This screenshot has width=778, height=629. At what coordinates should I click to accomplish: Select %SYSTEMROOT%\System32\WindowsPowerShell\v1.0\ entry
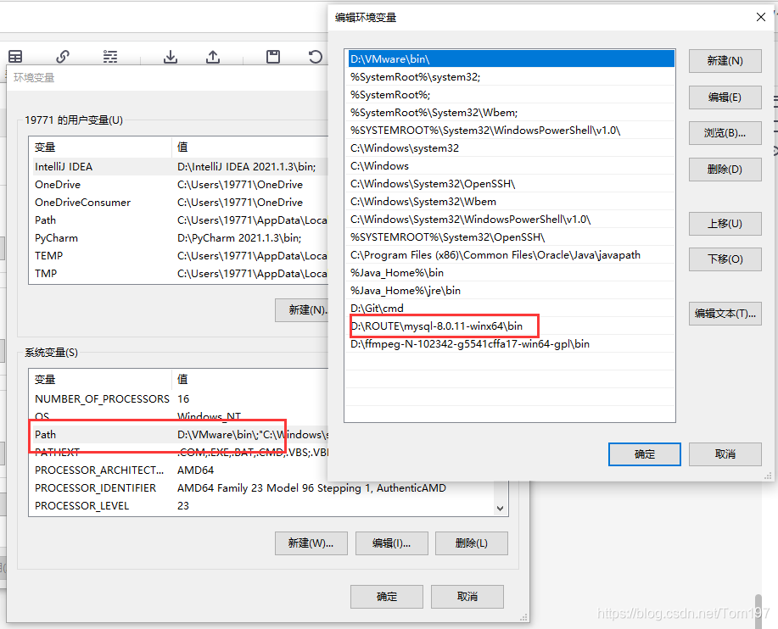pos(511,131)
